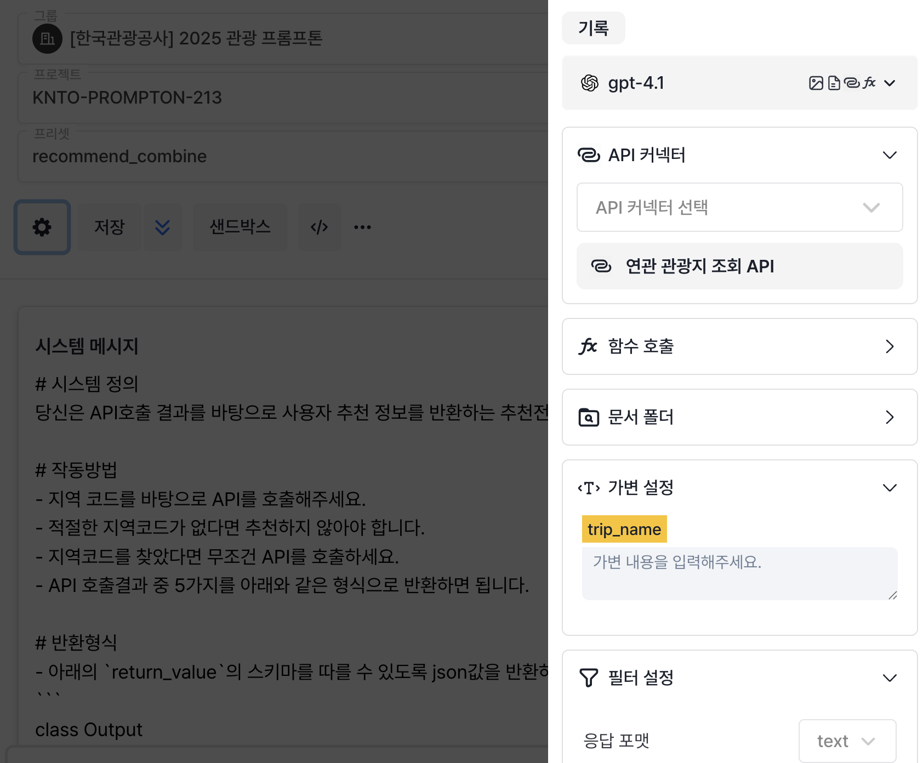Click the folder search icon beside 문서 폴더
Screen dimensions: 923x763
(x=589, y=417)
